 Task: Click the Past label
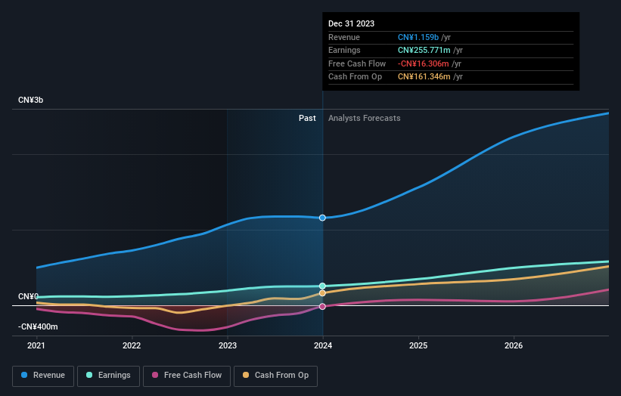(x=307, y=118)
